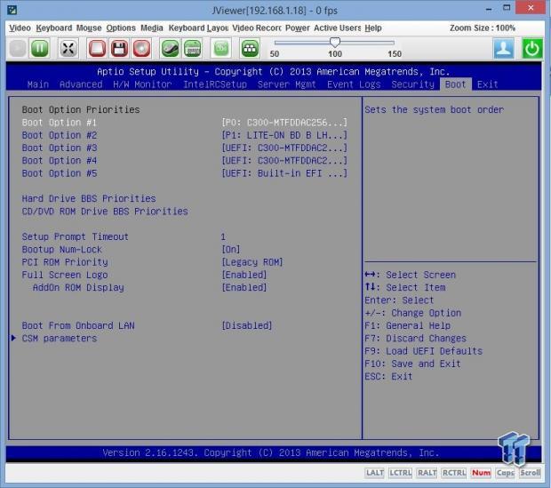Switch to the Advanced BIOS tab
Screen dimensions: 551x488
coord(81,84)
